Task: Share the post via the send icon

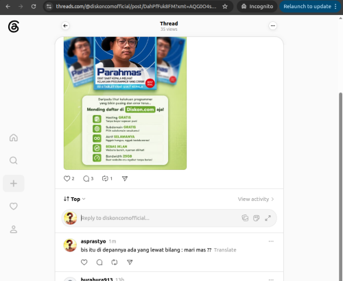Action: (125, 178)
